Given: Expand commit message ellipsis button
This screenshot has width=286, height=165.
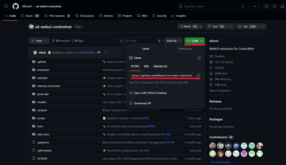Looking at the screenshot, I should coord(99,53).
